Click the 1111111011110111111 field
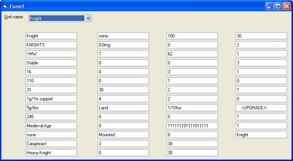Viewport: 293px width, 161px height. point(192,126)
